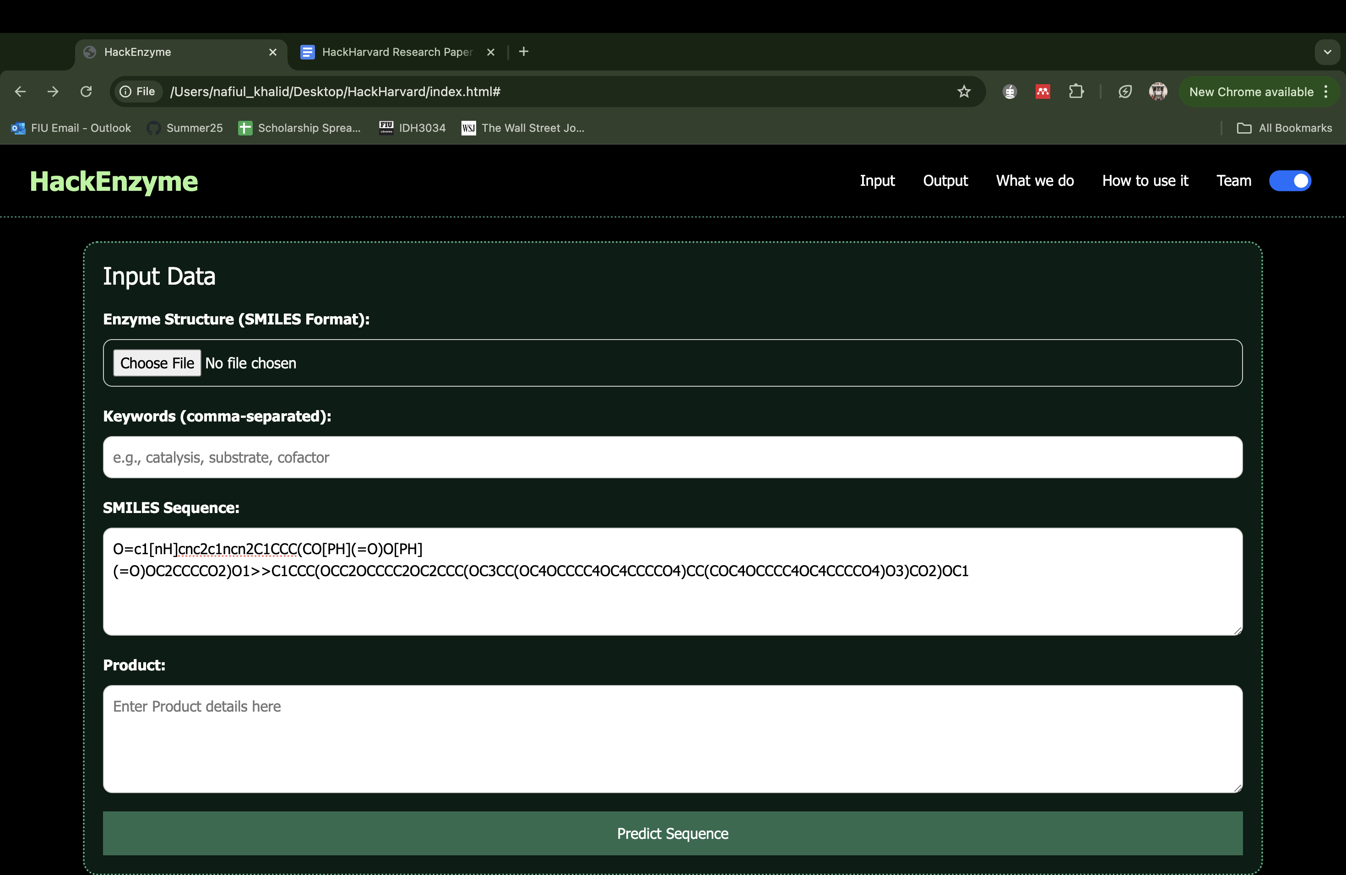Screen dimensions: 1346x875
Task: Open the Extensions puzzle icon
Action: 1076,92
